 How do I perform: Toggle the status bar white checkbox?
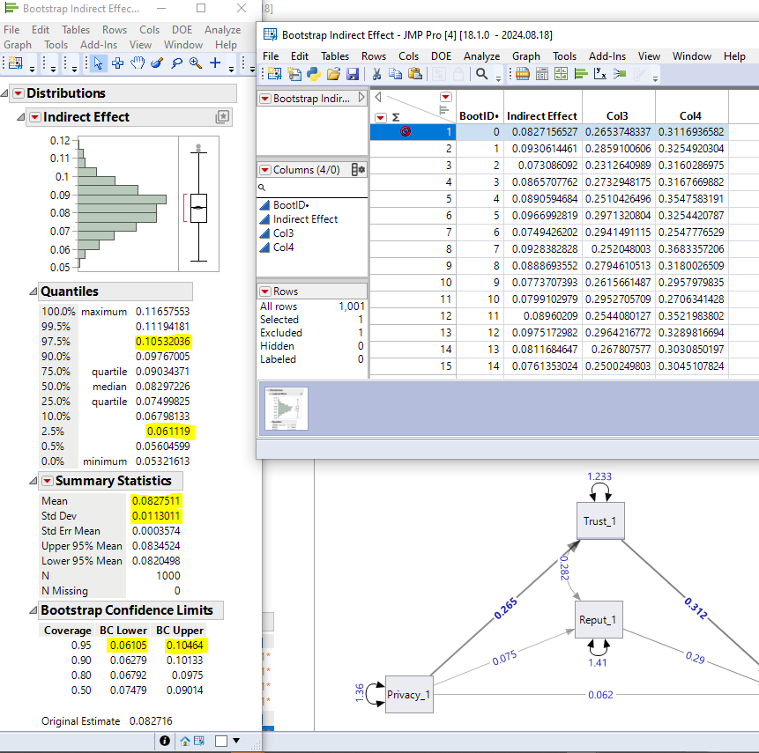[x=221, y=741]
